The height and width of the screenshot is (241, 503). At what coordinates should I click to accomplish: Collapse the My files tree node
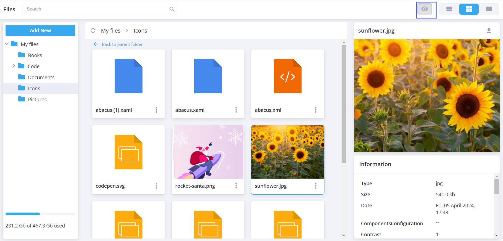tap(7, 44)
